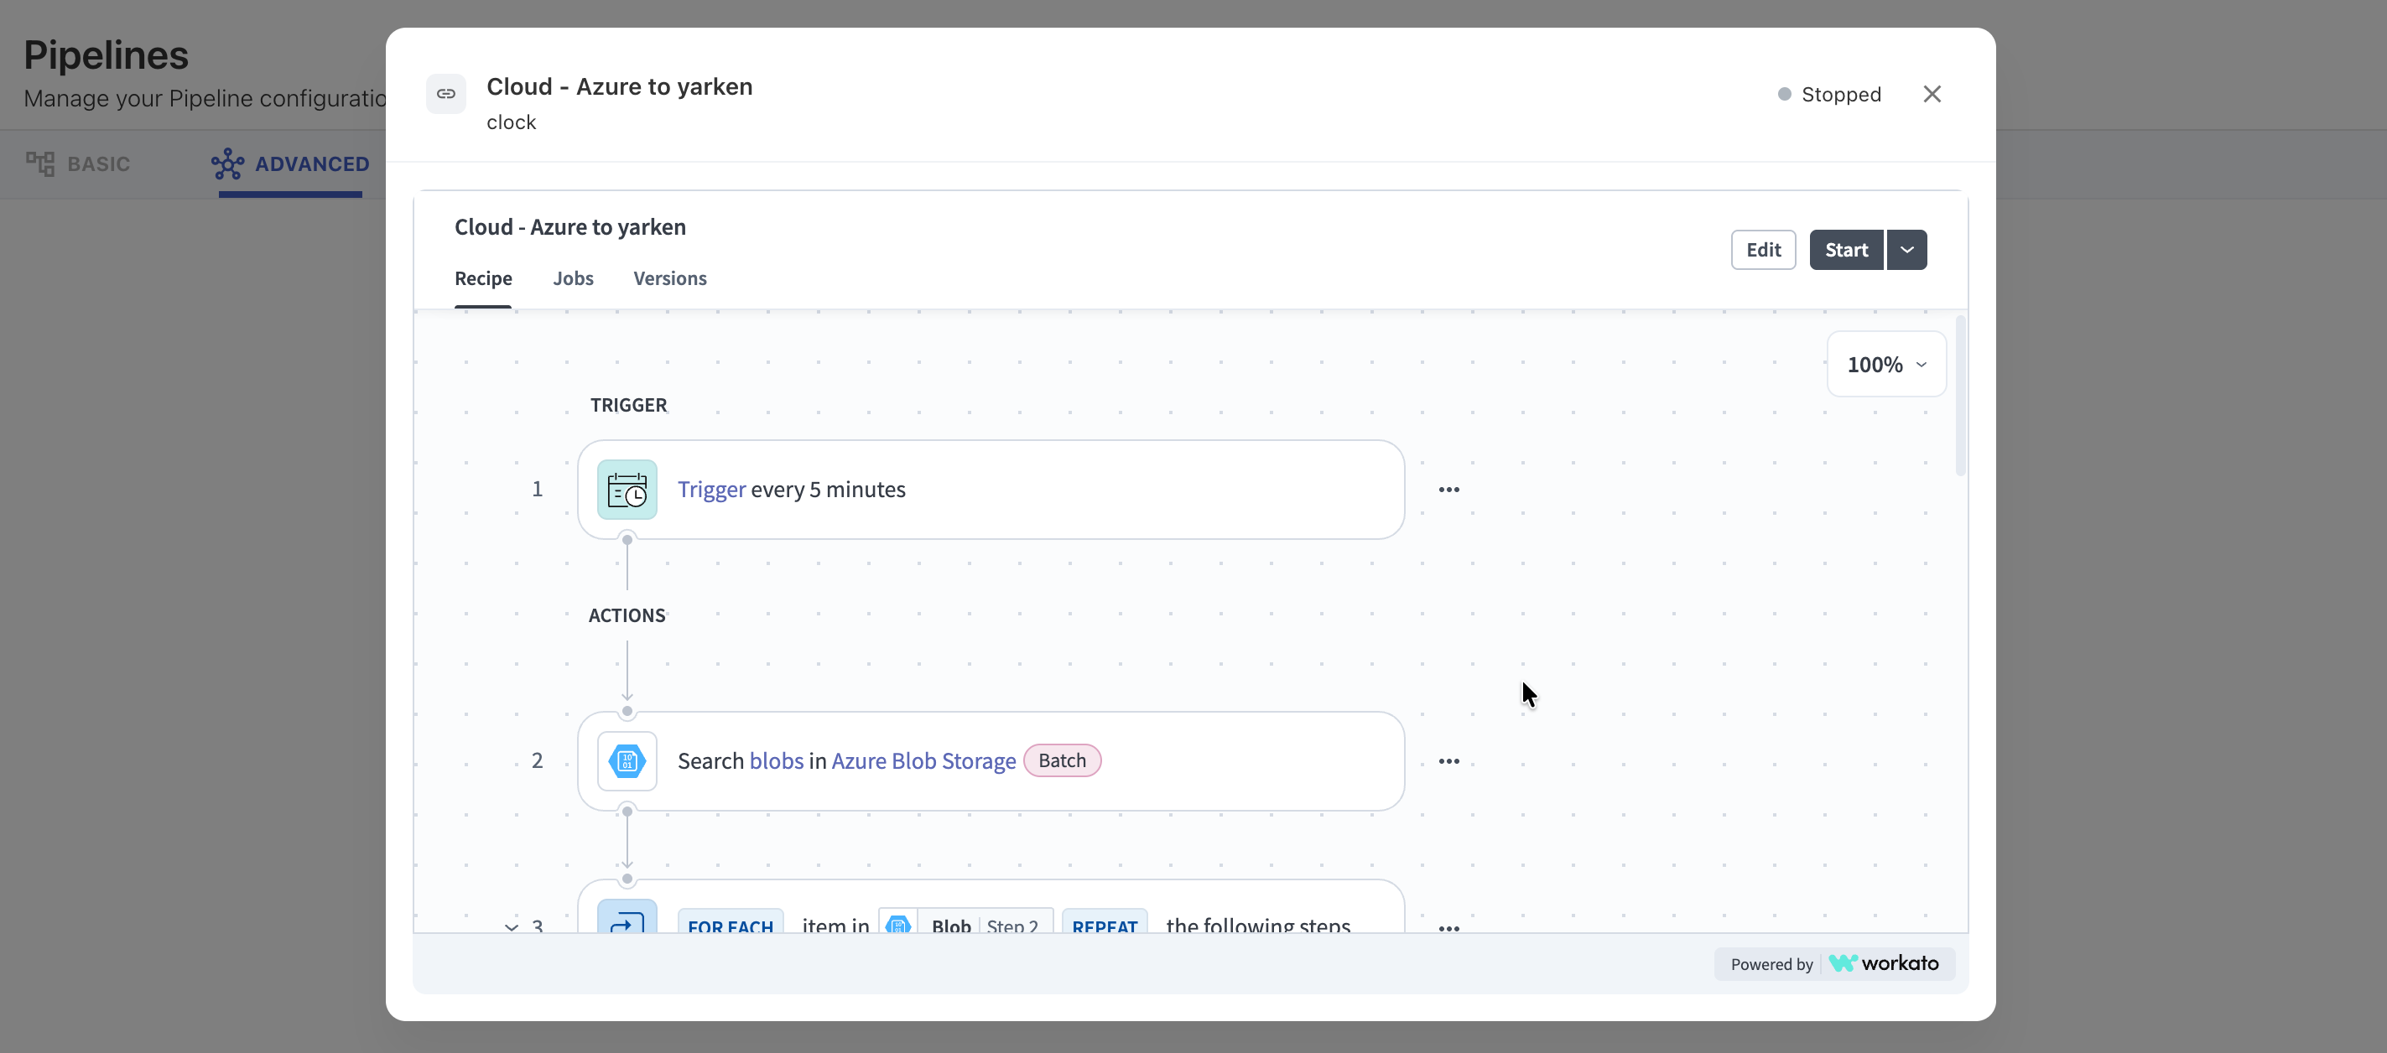Open the more options menu for step 1
This screenshot has width=2387, height=1053.
[x=1449, y=489]
